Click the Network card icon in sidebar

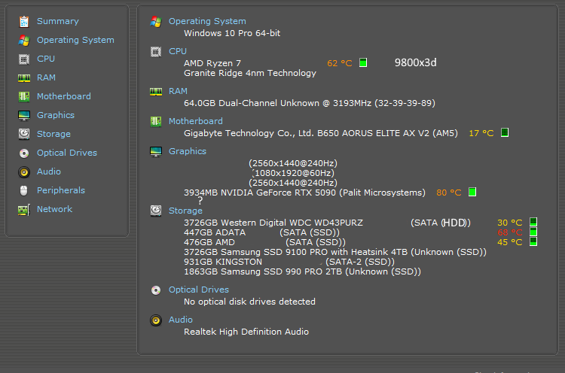24,210
